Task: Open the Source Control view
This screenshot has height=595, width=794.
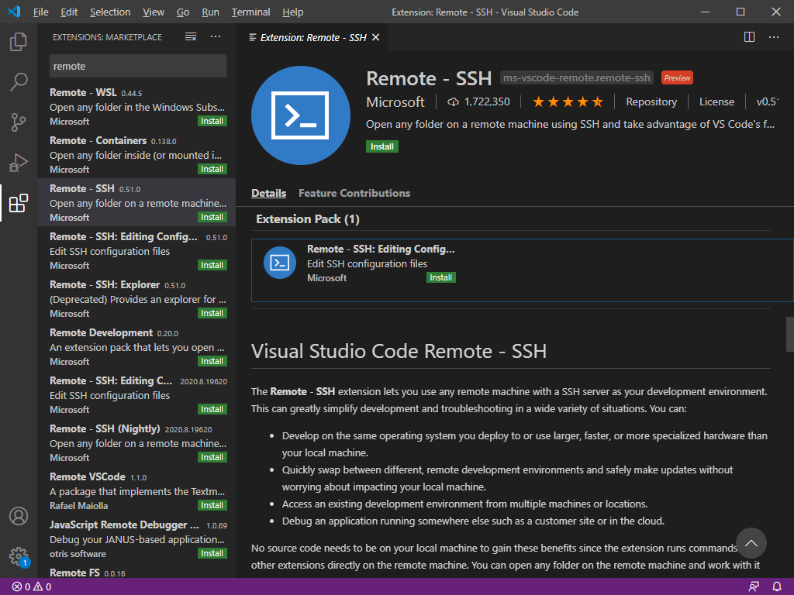Action: click(19, 122)
